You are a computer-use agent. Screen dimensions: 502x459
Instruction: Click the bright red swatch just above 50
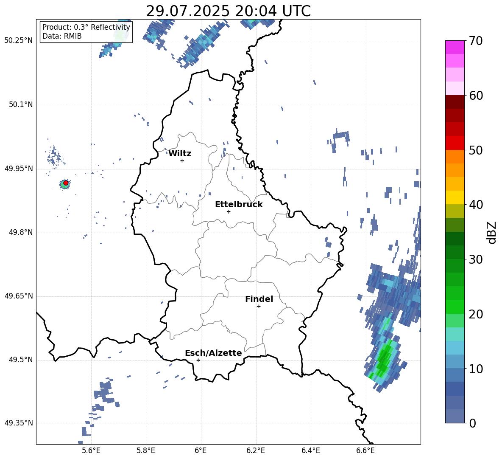[455, 143]
